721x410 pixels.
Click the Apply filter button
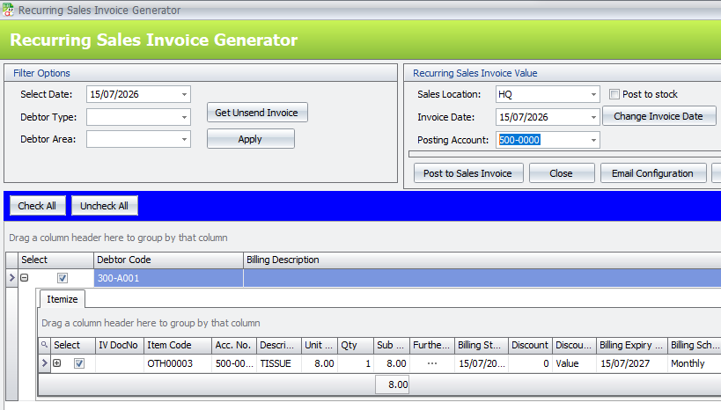250,139
